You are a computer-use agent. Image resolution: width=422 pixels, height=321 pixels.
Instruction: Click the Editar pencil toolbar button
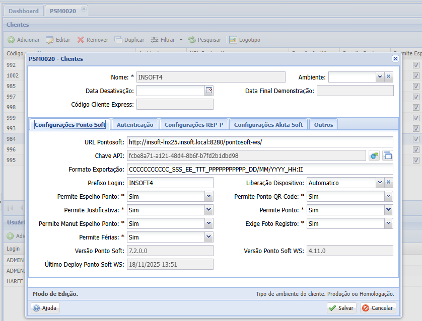(x=58, y=40)
